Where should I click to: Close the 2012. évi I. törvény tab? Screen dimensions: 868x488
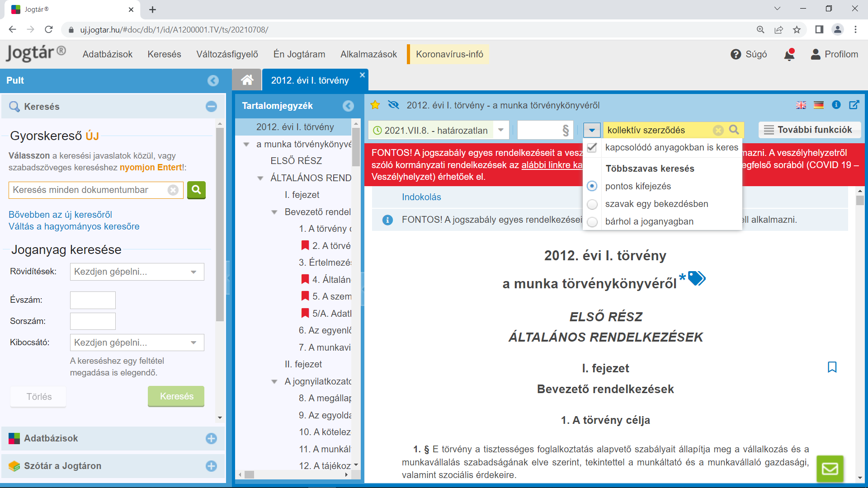point(362,75)
